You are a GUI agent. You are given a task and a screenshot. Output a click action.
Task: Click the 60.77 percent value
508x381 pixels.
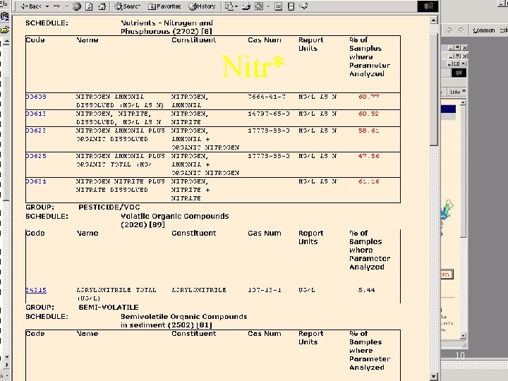tap(369, 97)
